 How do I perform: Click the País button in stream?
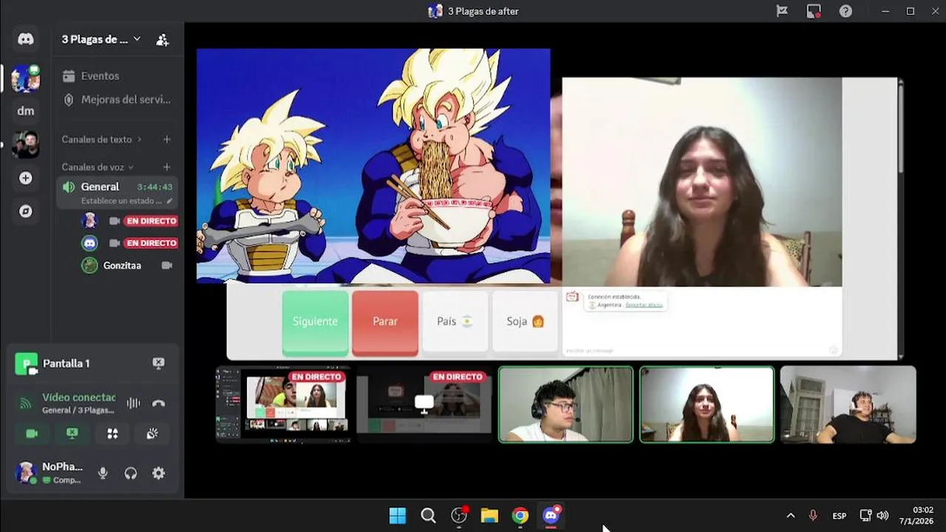coord(455,321)
